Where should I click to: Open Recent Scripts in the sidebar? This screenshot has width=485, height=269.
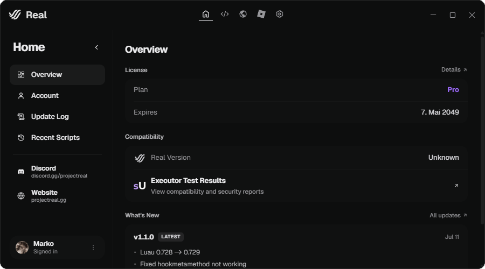pos(57,138)
